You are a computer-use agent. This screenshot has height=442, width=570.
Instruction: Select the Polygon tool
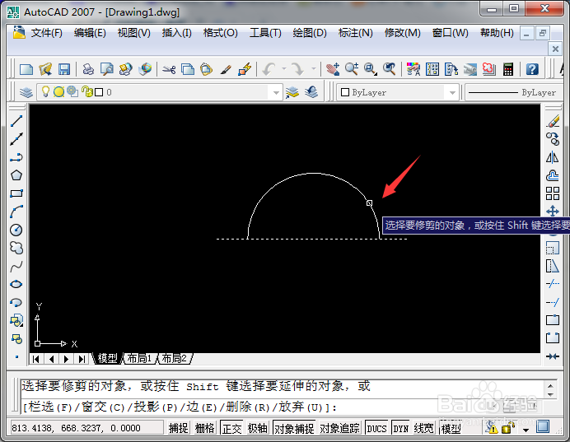(x=16, y=175)
